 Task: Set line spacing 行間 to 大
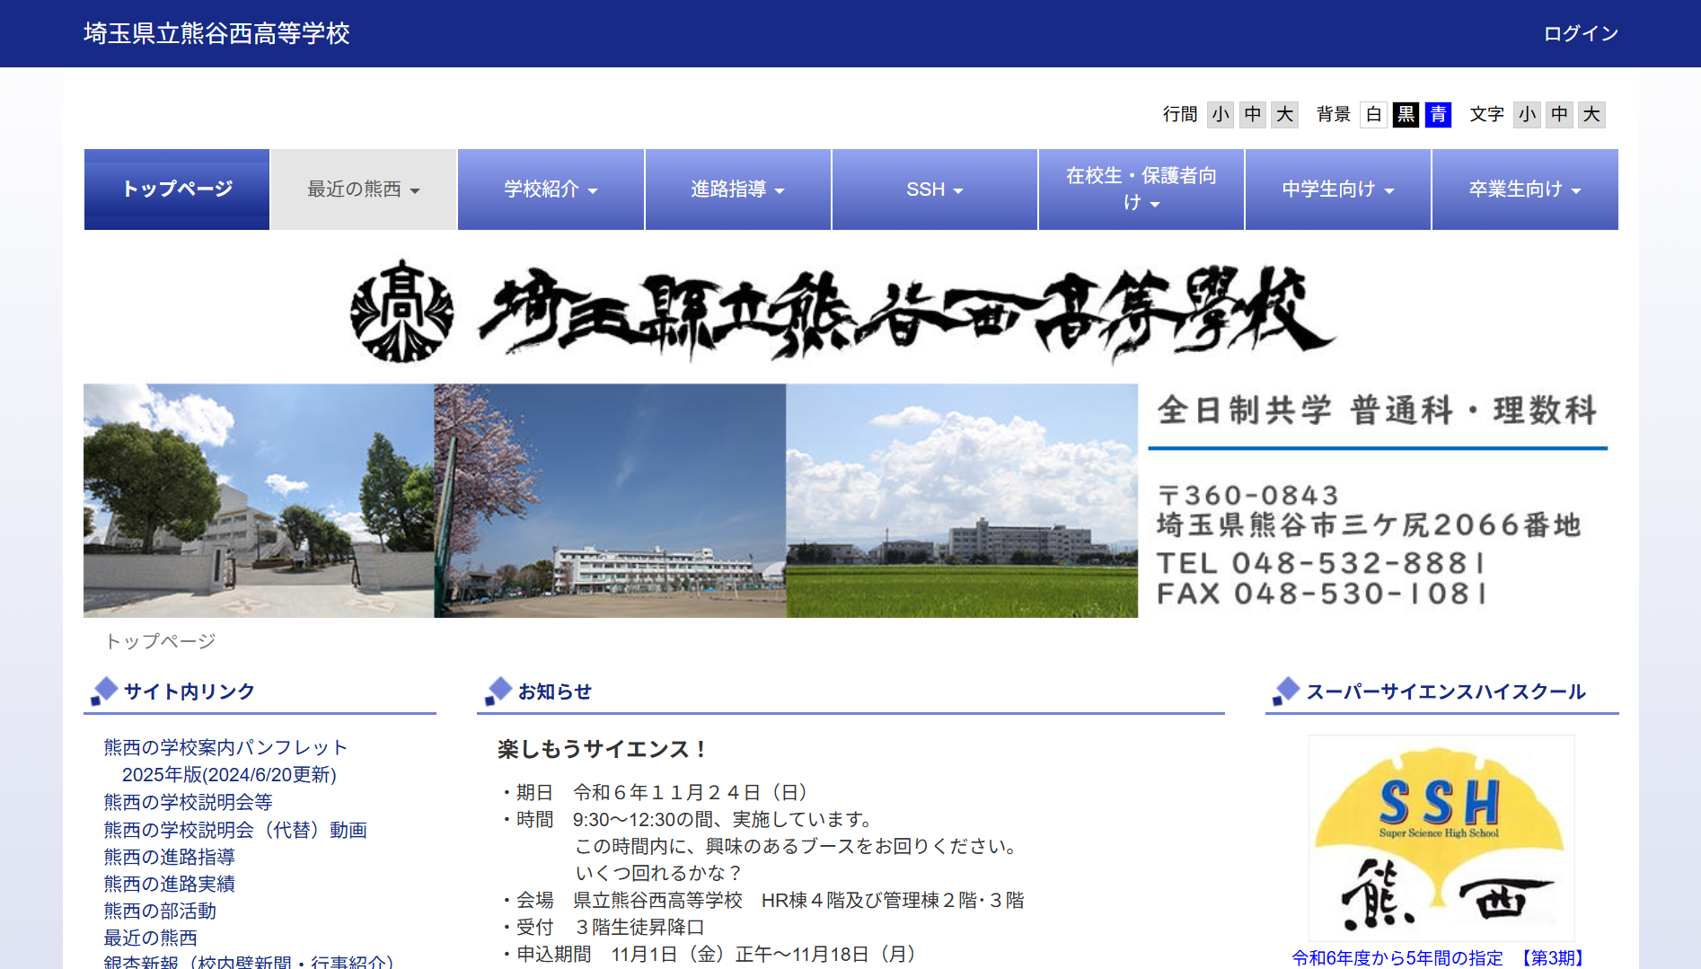click(1285, 114)
